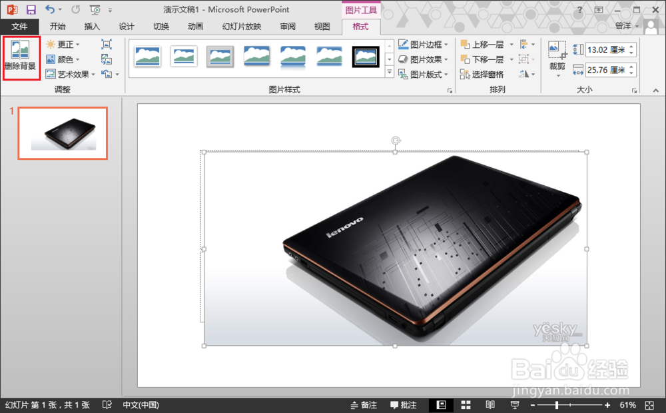Decrease the picture width with the down stepper
This screenshot has width=666, height=413.
click(x=631, y=73)
